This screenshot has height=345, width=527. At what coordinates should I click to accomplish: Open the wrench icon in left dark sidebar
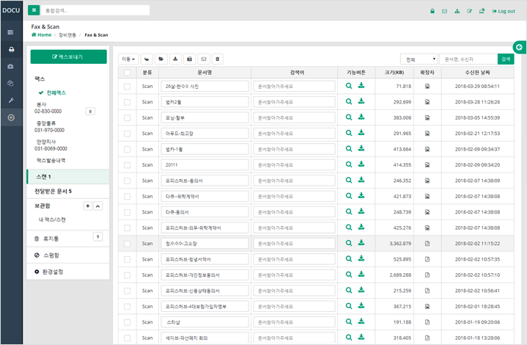tap(11, 101)
